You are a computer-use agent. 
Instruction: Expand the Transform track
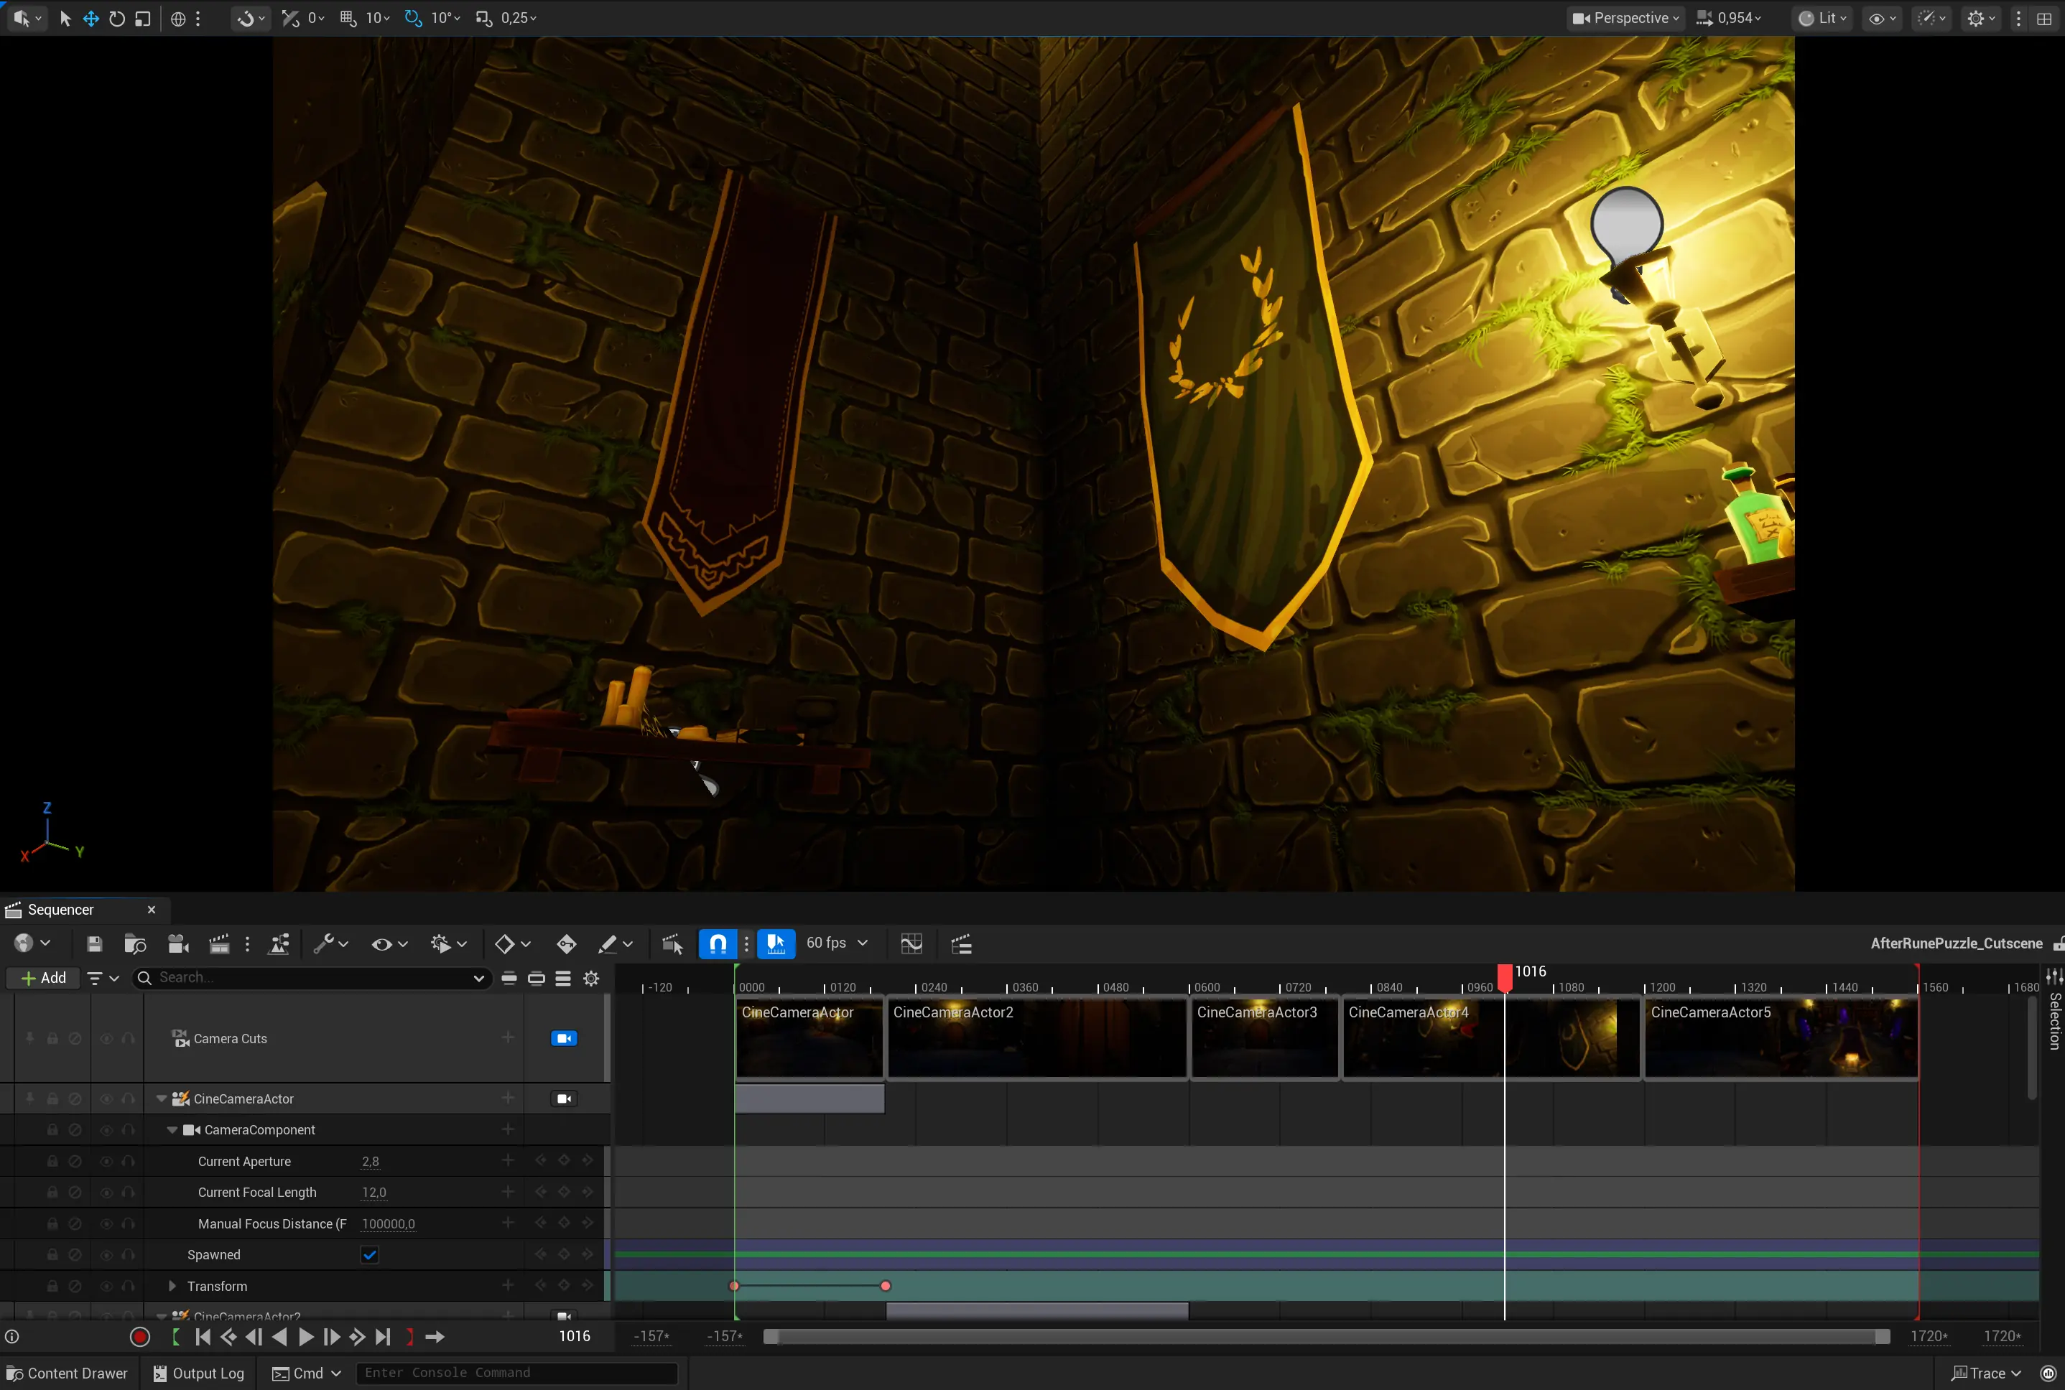click(x=172, y=1285)
